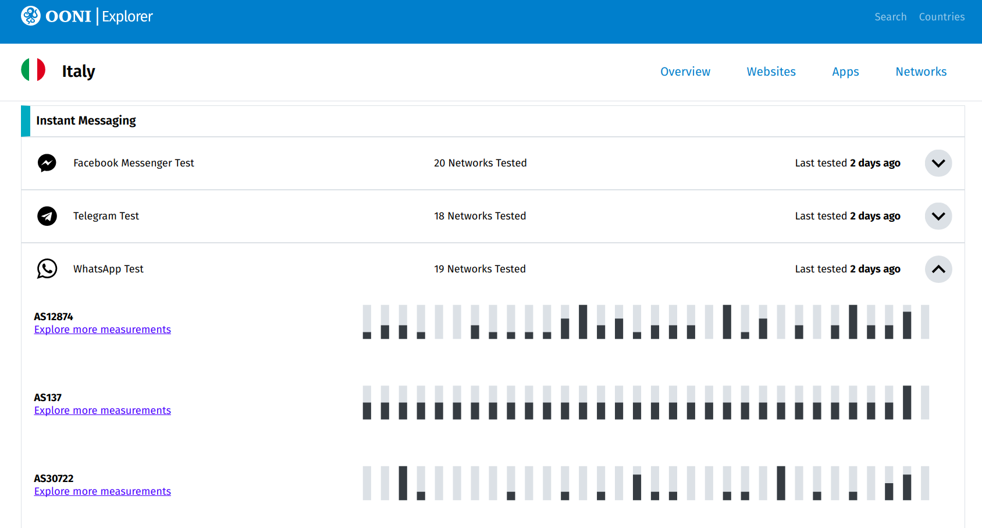982x528 pixels.
Task: Jump to the Networks tab
Action: 921,72
